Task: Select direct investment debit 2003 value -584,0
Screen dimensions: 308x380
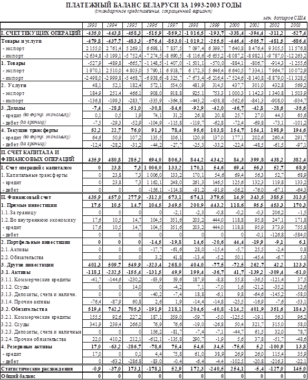Action: [300, 235]
